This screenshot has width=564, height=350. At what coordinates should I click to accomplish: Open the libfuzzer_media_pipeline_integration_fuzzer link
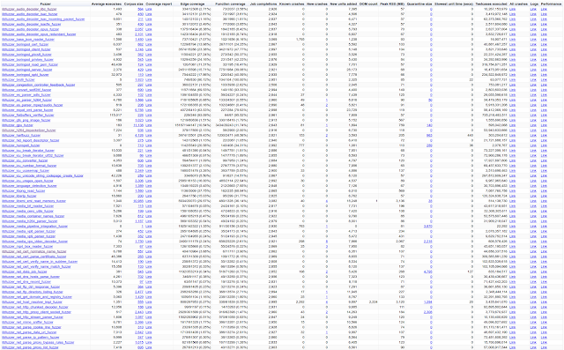coord(35,227)
